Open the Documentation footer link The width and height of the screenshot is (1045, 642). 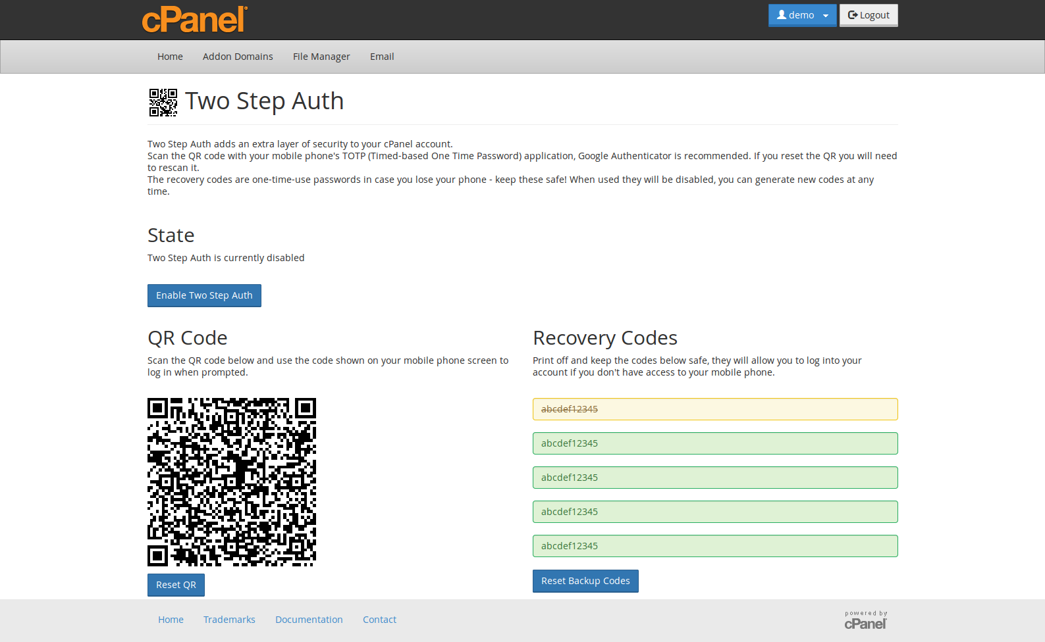[x=309, y=620]
